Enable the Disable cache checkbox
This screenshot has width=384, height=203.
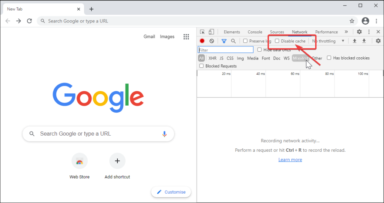tap(277, 41)
